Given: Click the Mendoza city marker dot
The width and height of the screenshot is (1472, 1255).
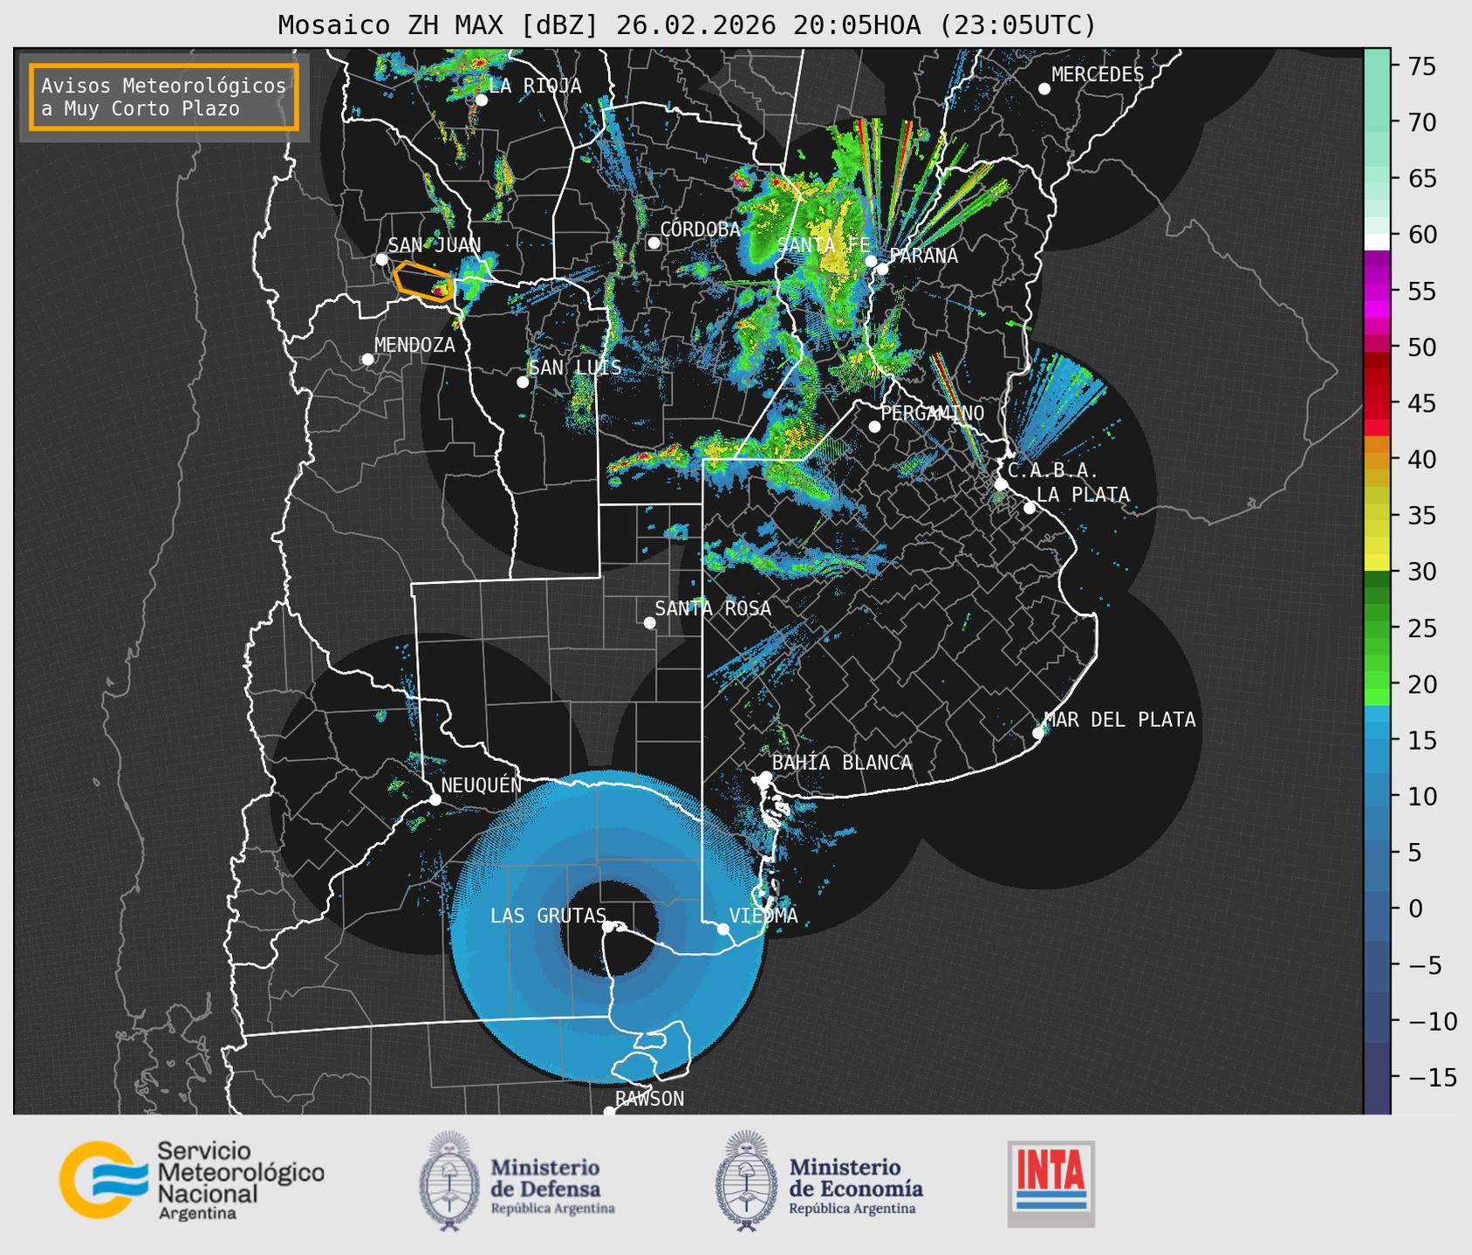Looking at the screenshot, I should 367,360.
